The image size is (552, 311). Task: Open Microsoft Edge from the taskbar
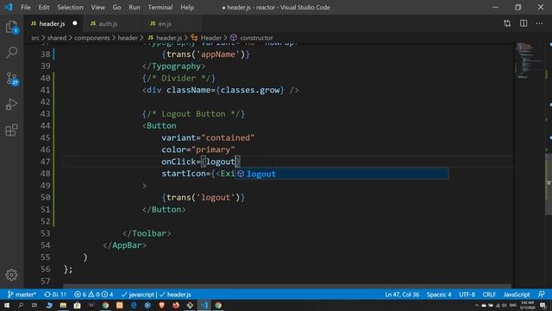pyautogui.click(x=134, y=305)
